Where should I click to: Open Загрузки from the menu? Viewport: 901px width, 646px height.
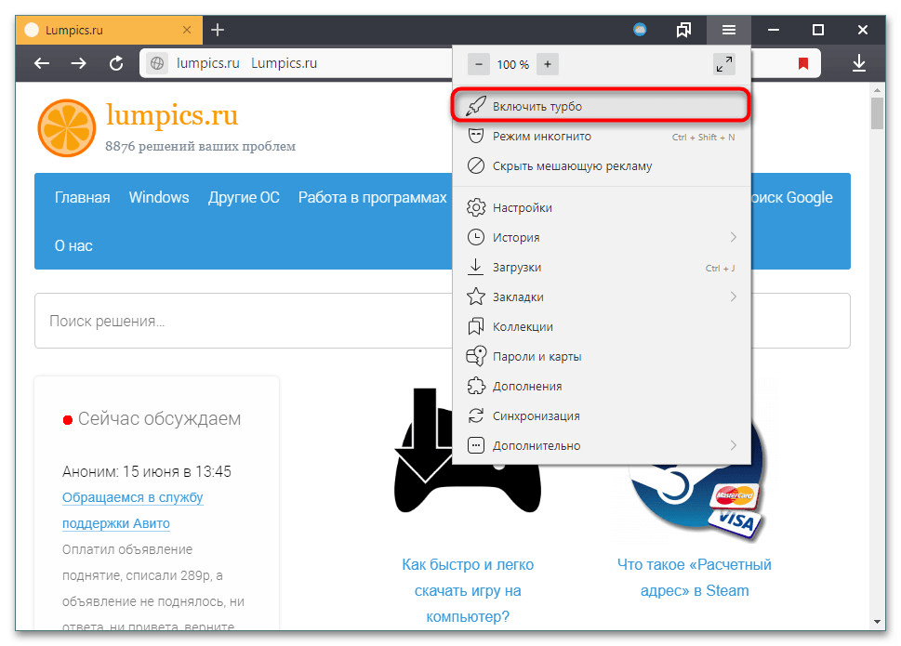601,268
